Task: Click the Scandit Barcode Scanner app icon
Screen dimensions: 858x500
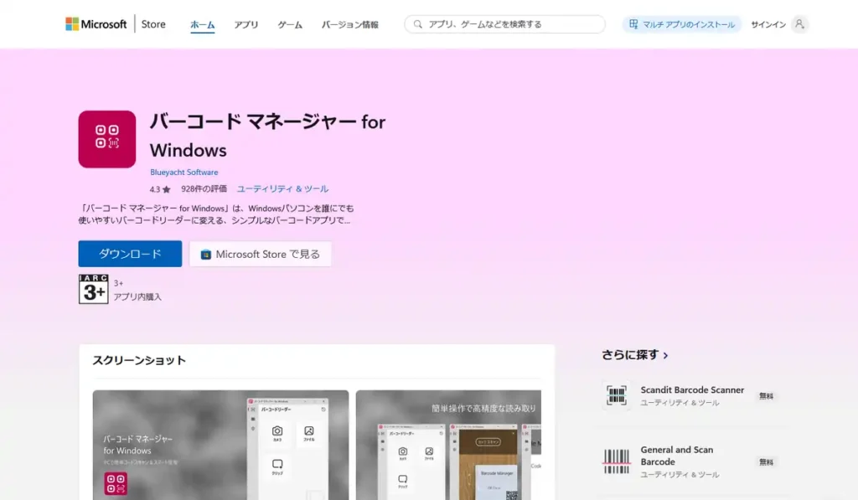Action: click(x=617, y=394)
